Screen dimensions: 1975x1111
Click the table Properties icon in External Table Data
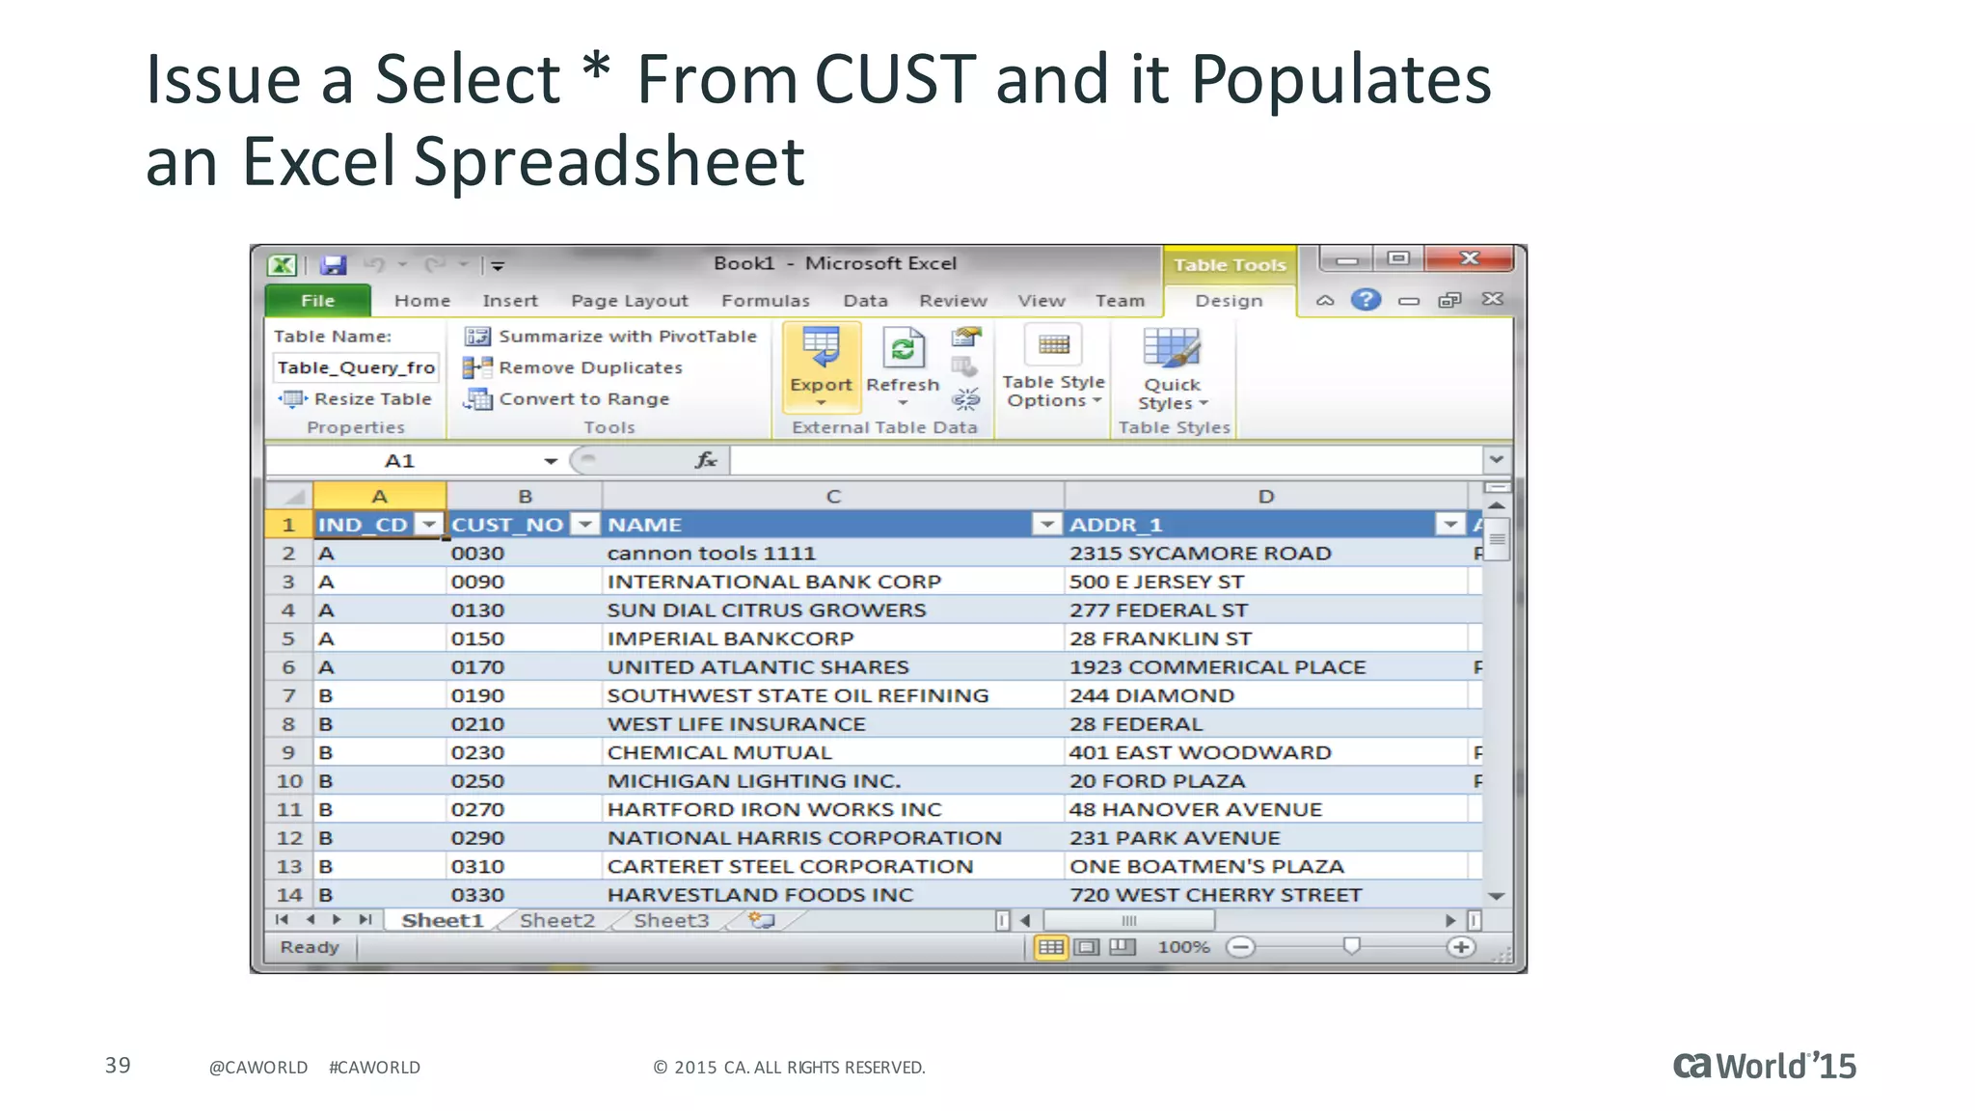(x=966, y=337)
